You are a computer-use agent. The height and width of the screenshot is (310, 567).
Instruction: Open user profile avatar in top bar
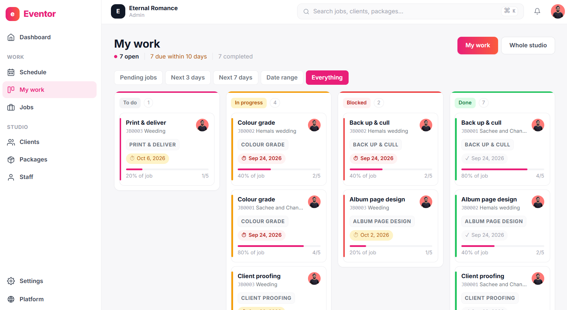coord(558,11)
